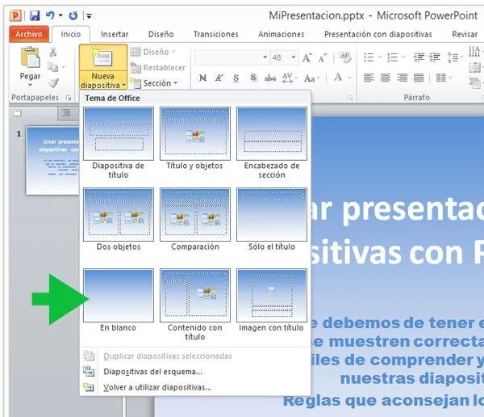Open the Undo history dropdown arrow
484x417 pixels.
pos(60,15)
